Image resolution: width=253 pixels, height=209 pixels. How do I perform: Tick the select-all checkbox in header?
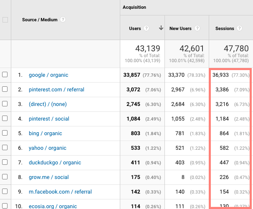click(x=5, y=20)
